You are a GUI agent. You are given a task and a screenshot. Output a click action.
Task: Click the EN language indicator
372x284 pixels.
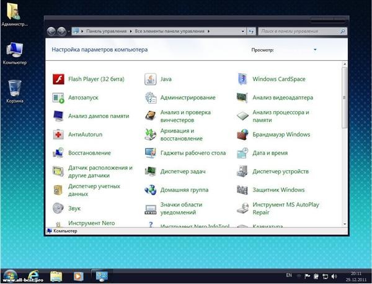pyautogui.click(x=289, y=275)
